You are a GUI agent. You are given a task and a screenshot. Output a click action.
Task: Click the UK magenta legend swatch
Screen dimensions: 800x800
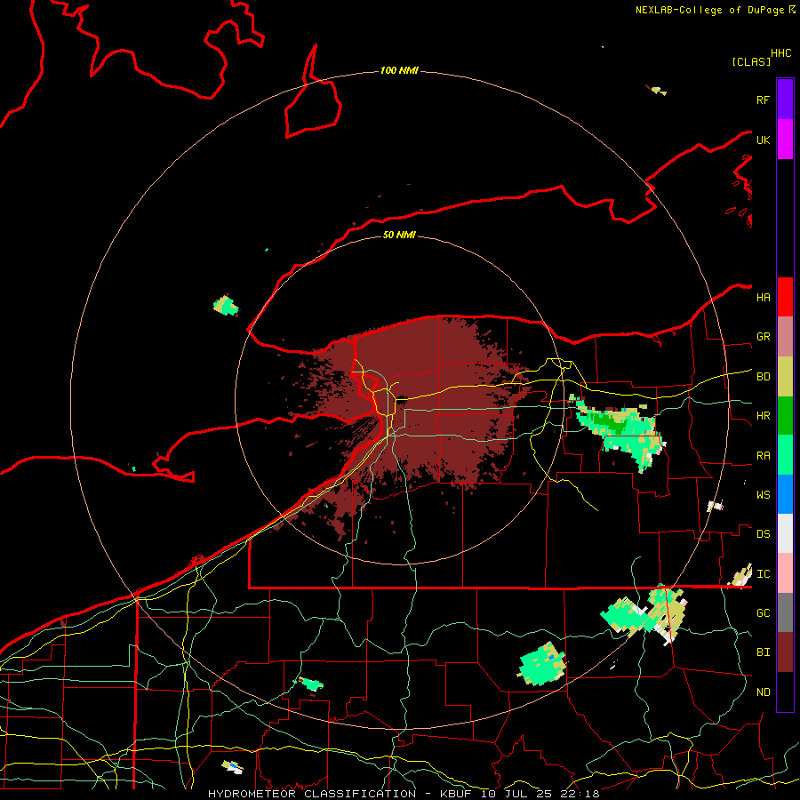pyautogui.click(x=785, y=140)
